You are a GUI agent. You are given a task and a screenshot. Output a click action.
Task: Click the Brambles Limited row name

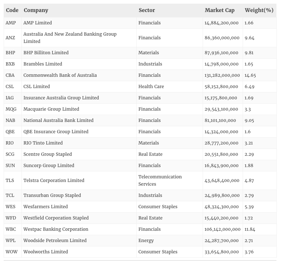(43, 64)
